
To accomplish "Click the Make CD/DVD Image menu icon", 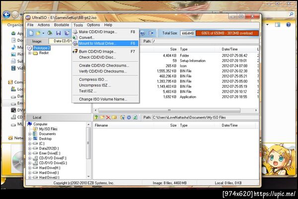I will (75, 32).
